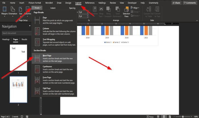Open the Breaks dropdown

pyautogui.click(x=37, y=8)
